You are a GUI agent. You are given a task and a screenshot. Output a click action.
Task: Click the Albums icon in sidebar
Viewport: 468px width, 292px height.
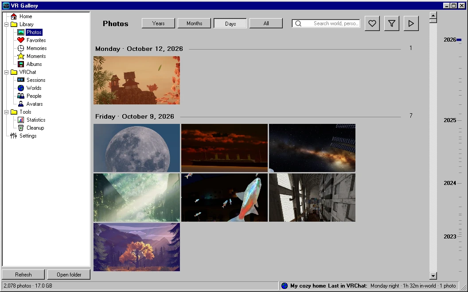click(x=21, y=64)
